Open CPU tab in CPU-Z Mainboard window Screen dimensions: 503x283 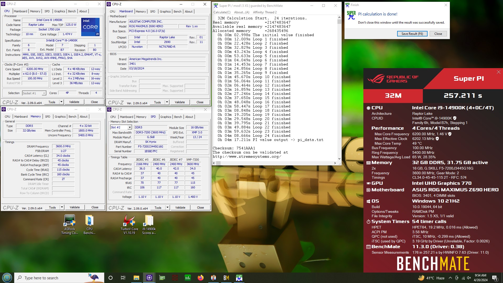[112, 12]
